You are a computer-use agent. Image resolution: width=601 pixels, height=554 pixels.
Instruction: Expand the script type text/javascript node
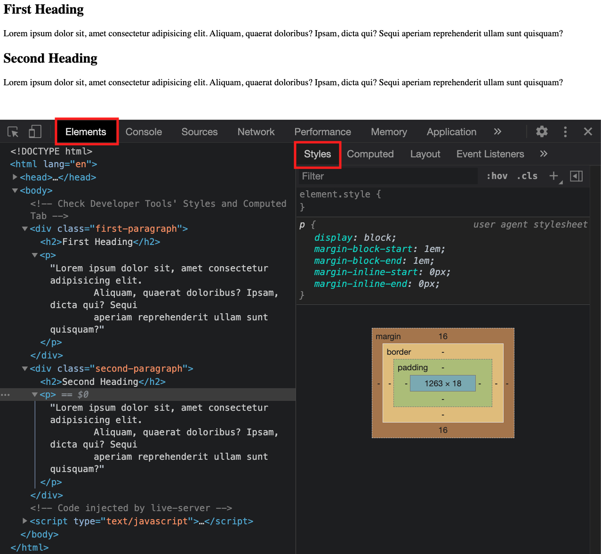pyautogui.click(x=25, y=521)
